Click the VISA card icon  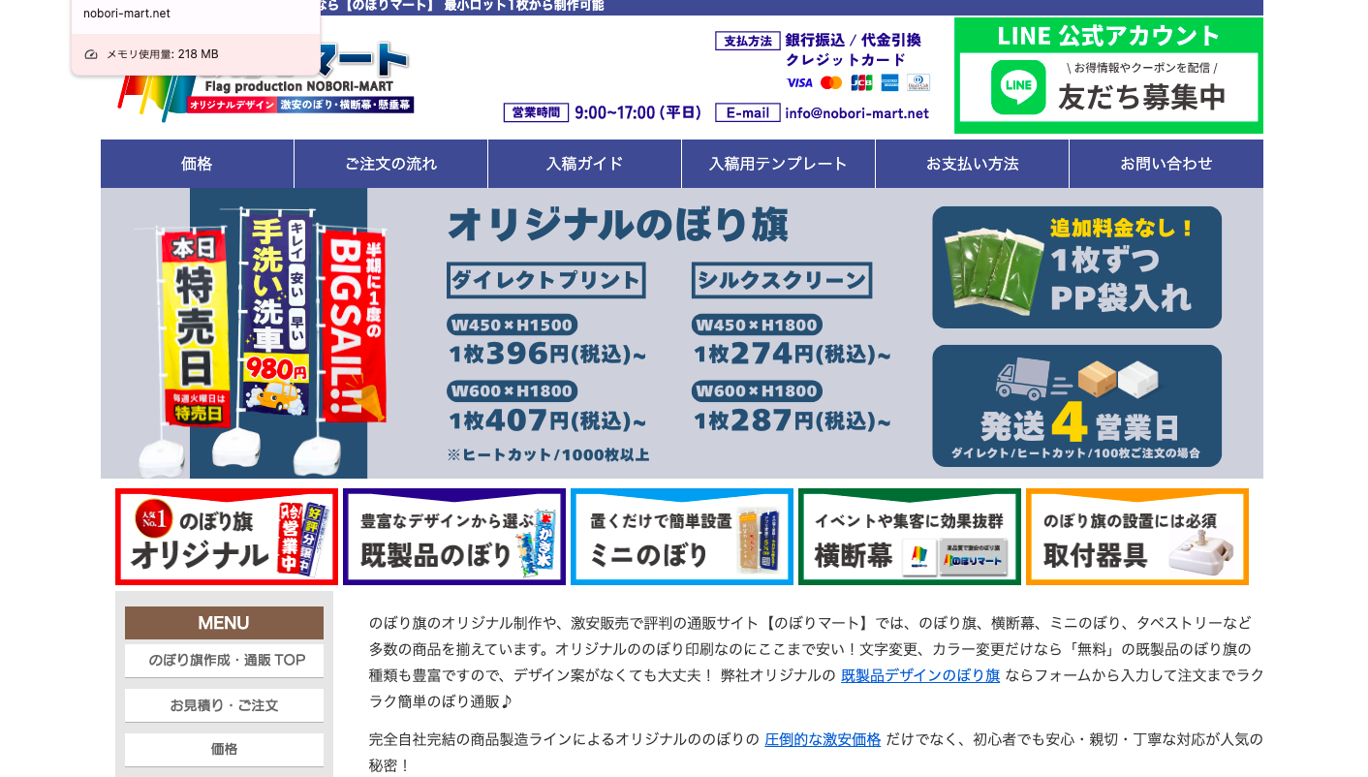[x=799, y=82]
